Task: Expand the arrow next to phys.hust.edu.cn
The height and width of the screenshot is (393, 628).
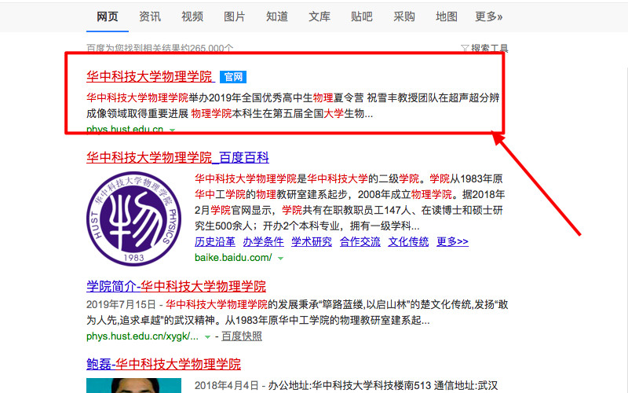Action: [172, 129]
